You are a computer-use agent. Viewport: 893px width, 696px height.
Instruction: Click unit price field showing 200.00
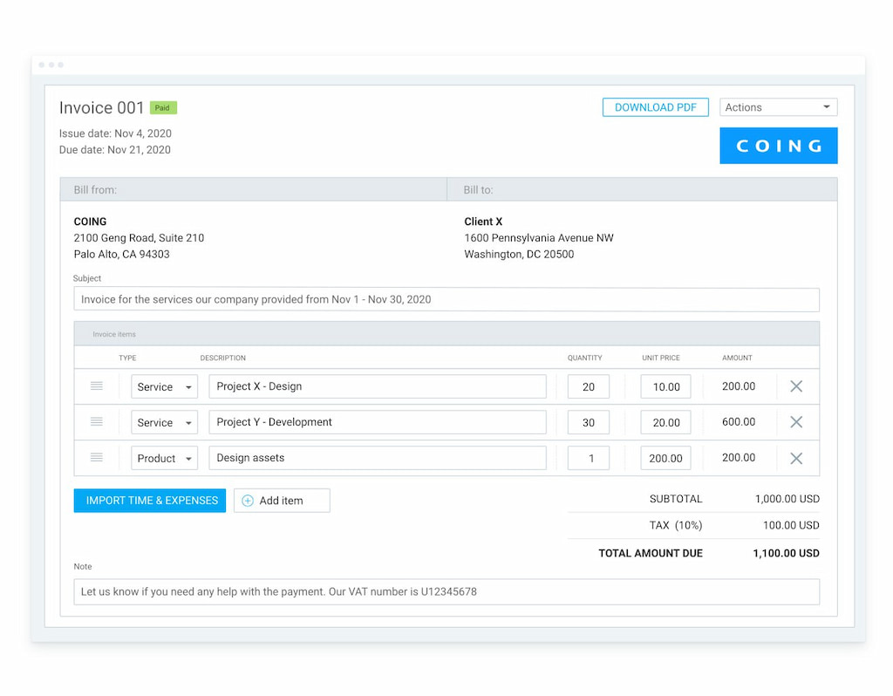pos(665,459)
